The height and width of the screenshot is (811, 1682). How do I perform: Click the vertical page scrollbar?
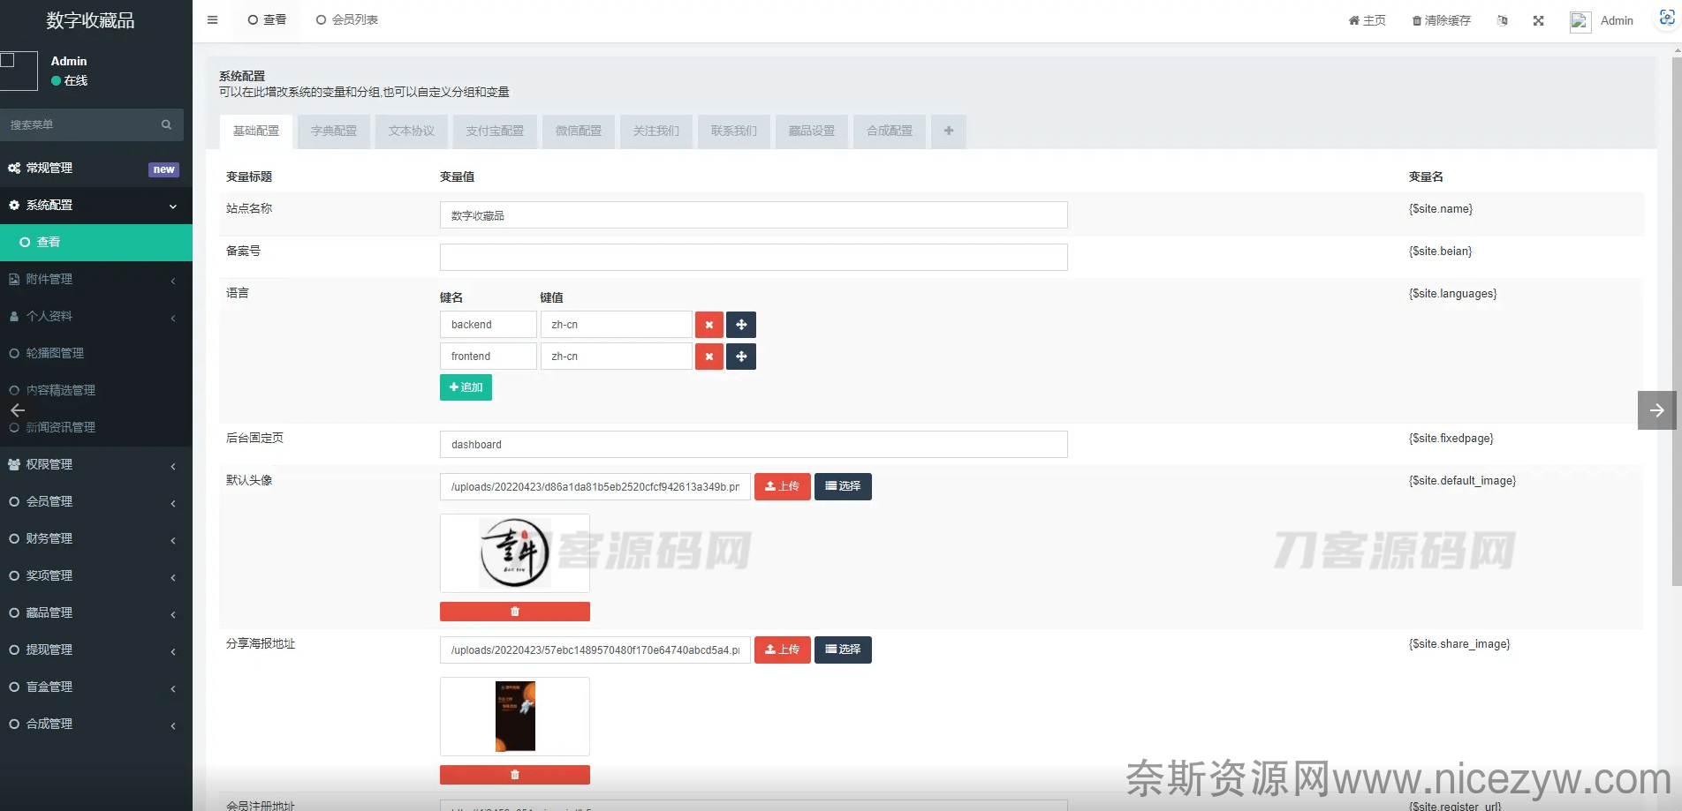tap(1677, 322)
